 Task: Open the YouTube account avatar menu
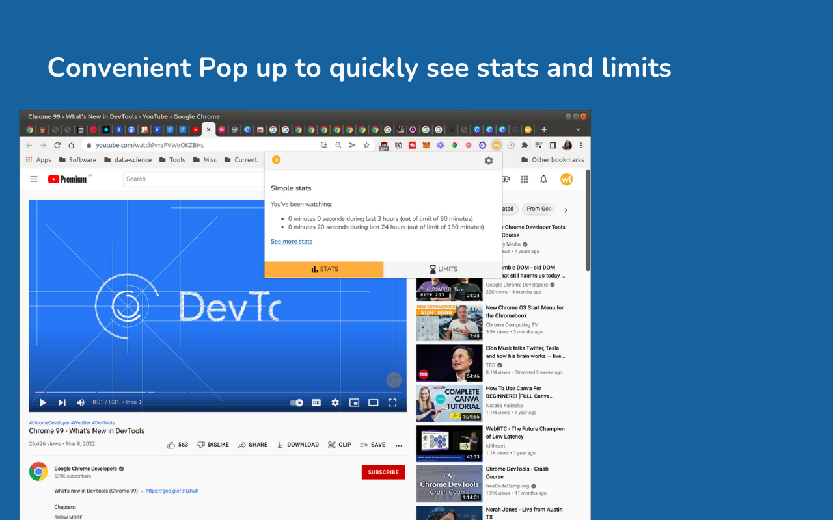[x=567, y=179]
